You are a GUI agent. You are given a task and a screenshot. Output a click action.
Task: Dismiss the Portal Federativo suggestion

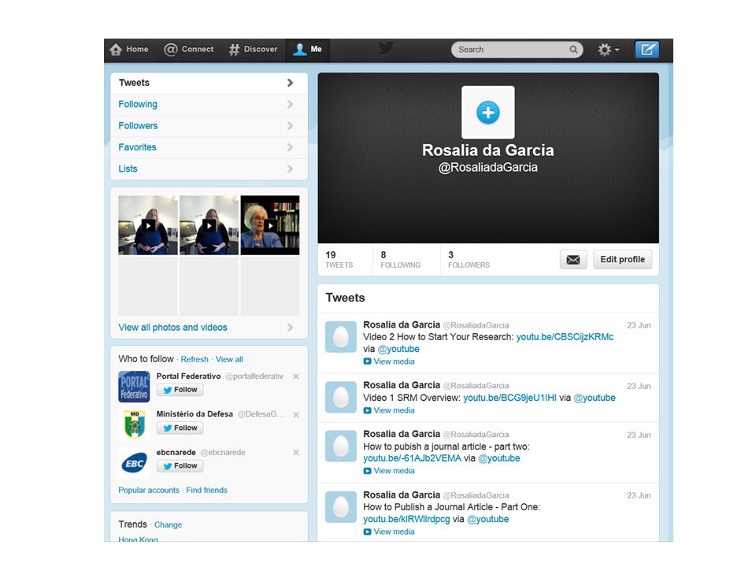coord(296,376)
